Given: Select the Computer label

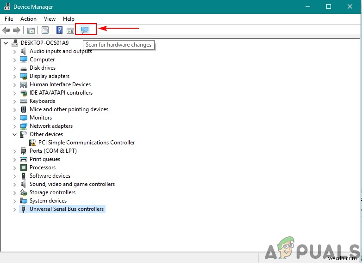Looking at the screenshot, I should pos(42,60).
